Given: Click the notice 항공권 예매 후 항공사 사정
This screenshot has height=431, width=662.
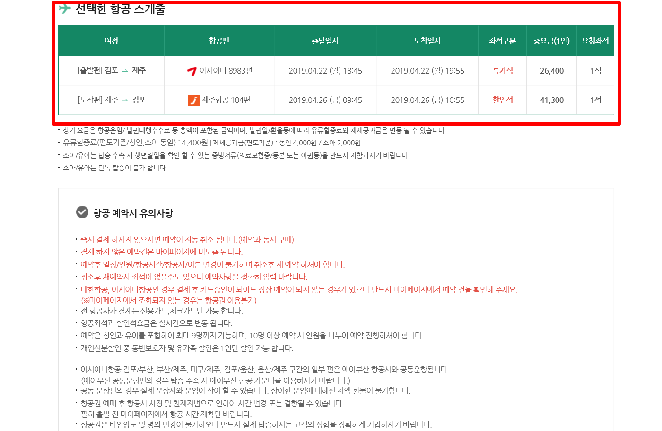Looking at the screenshot, I should click(212, 403).
